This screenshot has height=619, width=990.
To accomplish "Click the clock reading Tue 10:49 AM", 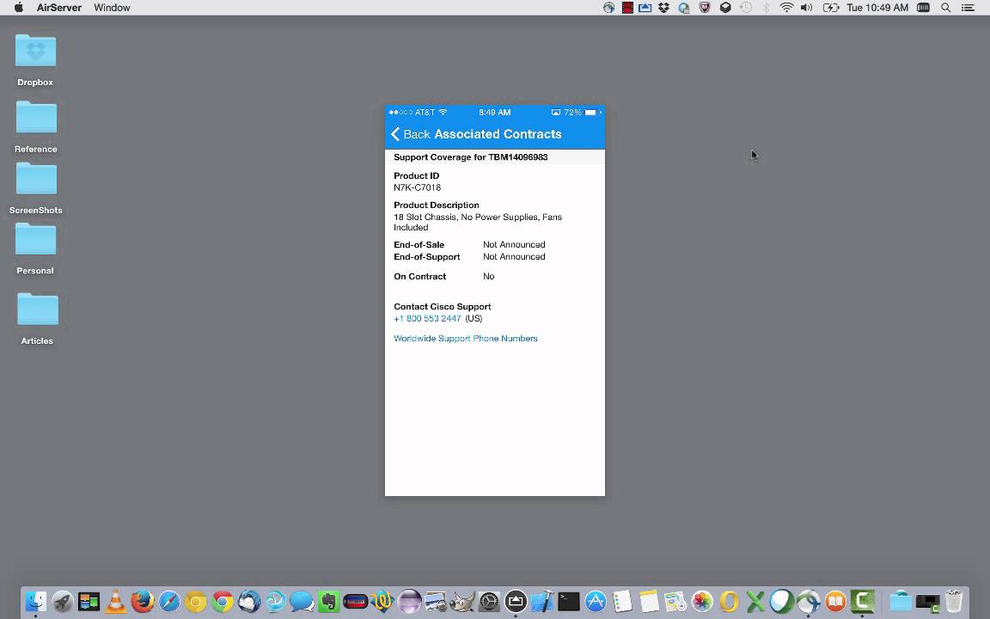I will 877,8.
